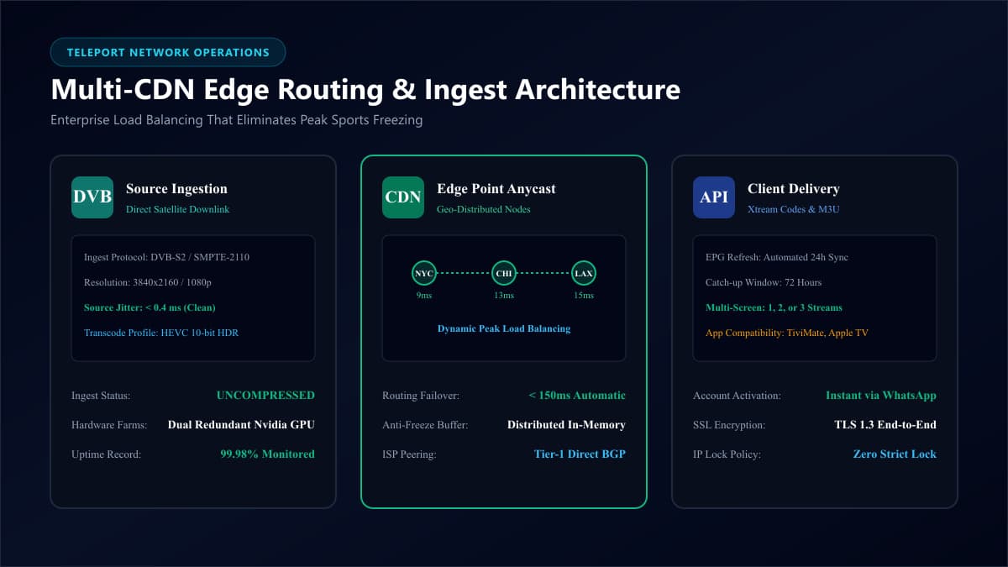
Task: Click the 13ms latency label
Action: (x=504, y=296)
